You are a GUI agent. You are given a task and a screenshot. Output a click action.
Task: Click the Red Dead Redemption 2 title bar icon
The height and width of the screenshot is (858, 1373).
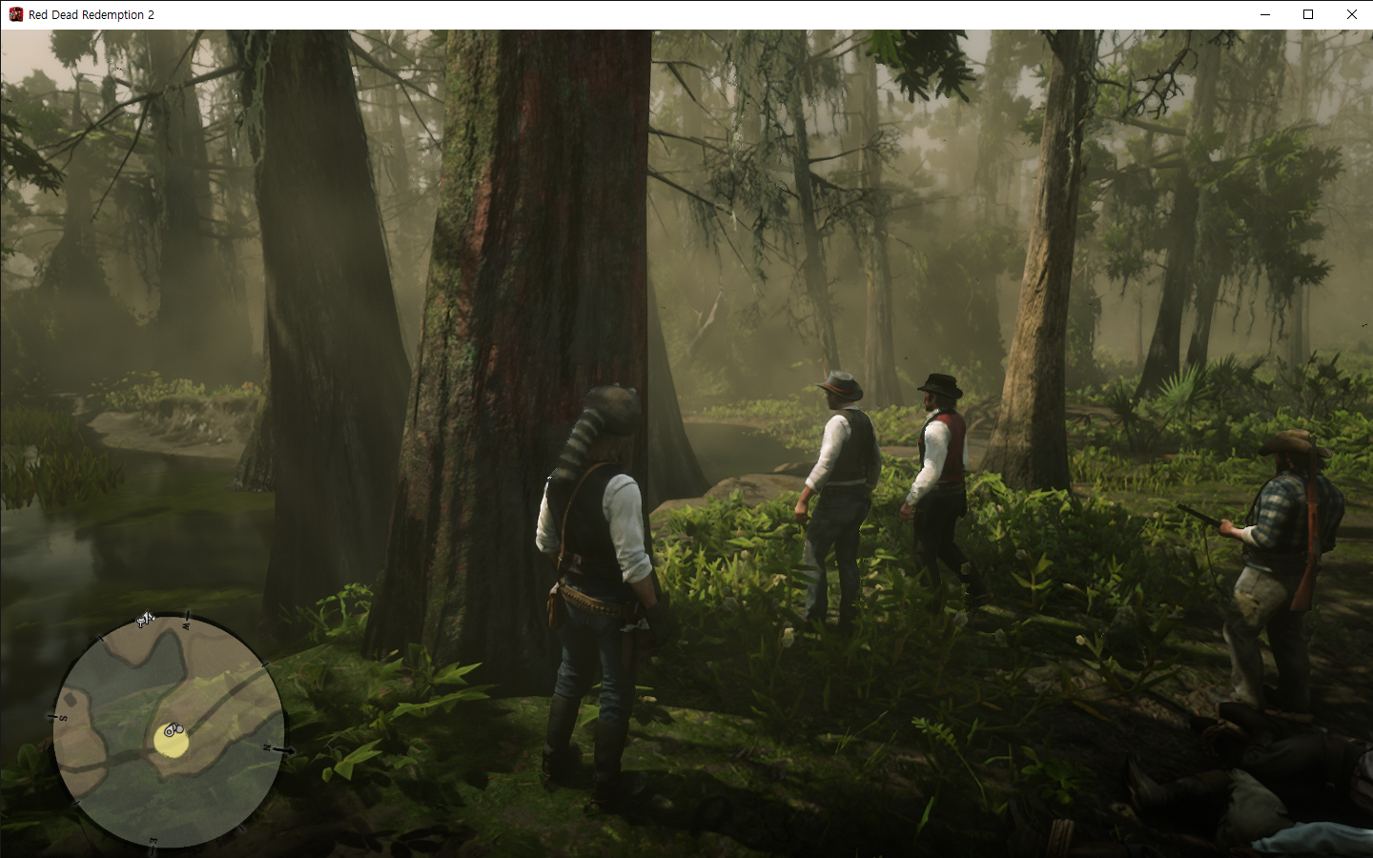click(15, 14)
